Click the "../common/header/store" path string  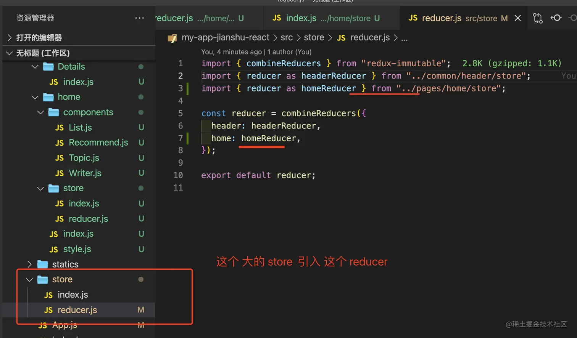(466, 76)
